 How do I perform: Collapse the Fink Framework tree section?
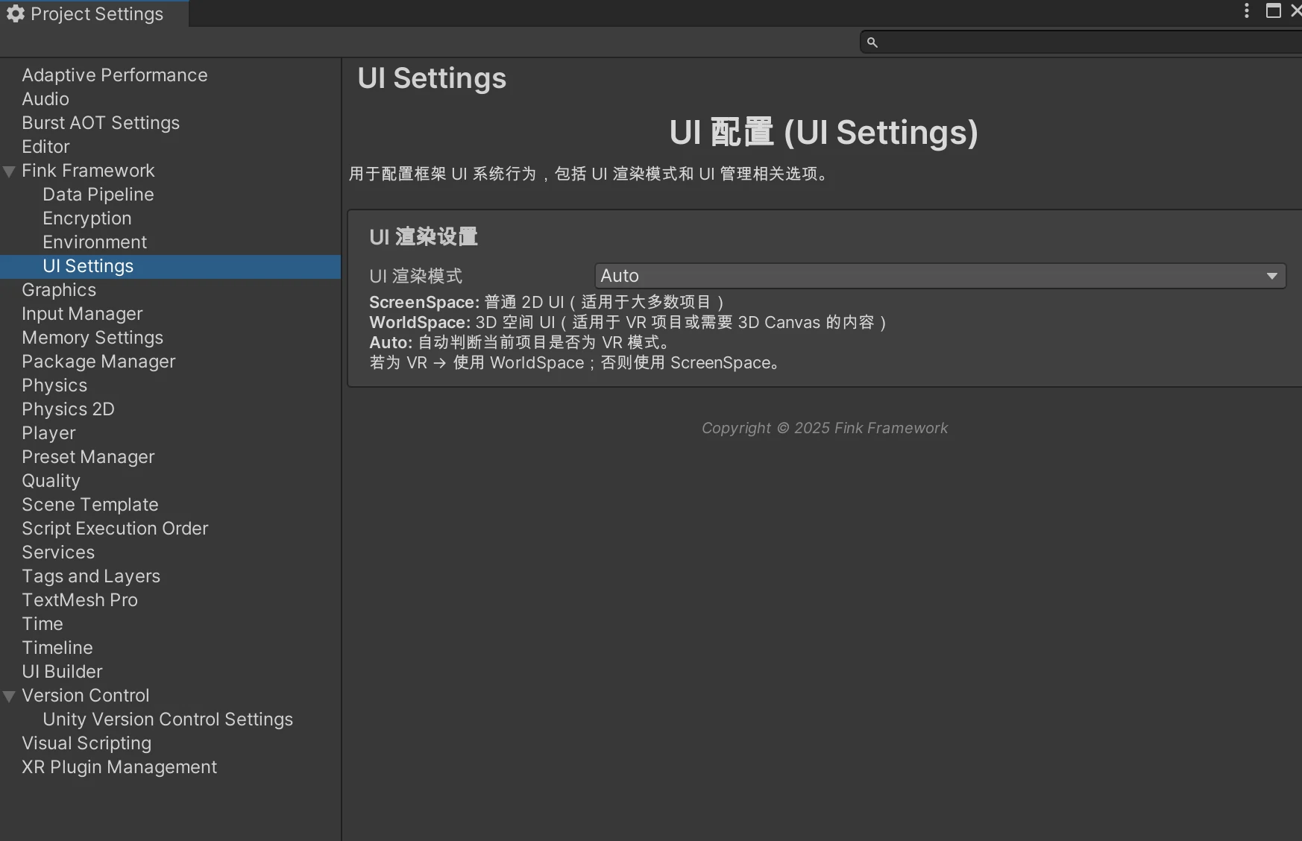coord(10,171)
